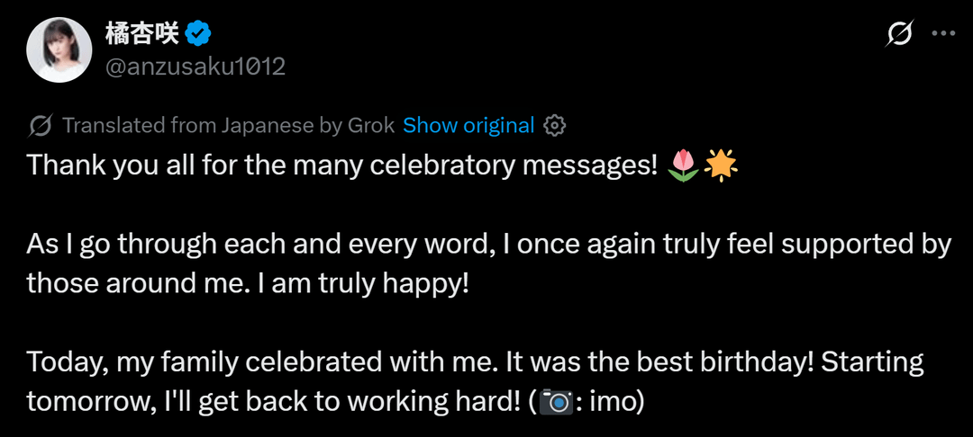Click the camera emoji before "imo"
This screenshot has width=973, height=437.
(x=556, y=402)
